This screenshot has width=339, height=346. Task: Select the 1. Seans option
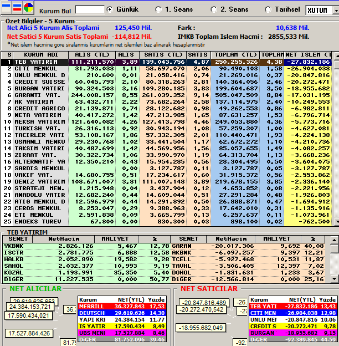click(x=158, y=9)
